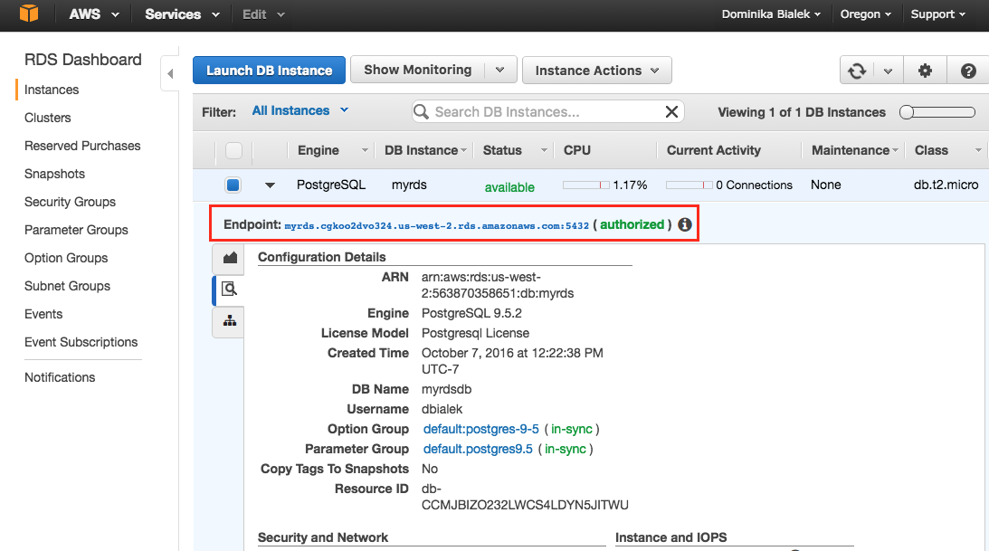Open the help question mark icon
The height and width of the screenshot is (551, 989).
pyautogui.click(x=968, y=71)
